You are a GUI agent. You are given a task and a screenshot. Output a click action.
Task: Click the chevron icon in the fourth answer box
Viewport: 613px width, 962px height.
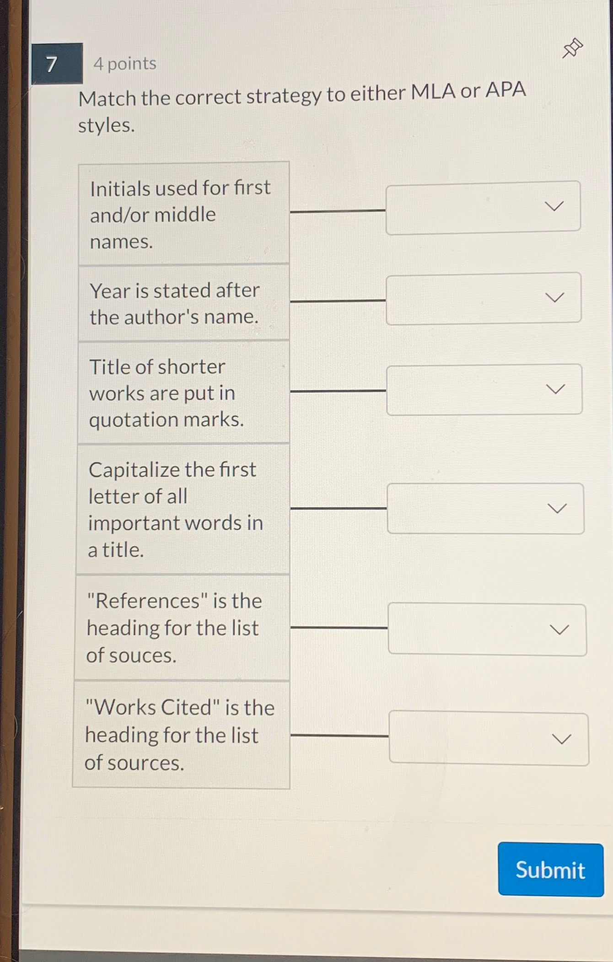pos(557,507)
